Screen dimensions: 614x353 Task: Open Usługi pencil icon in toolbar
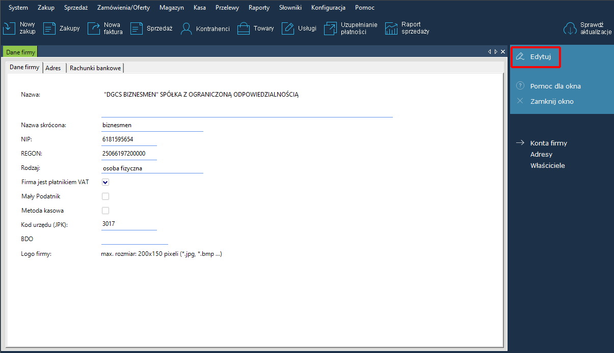click(288, 28)
